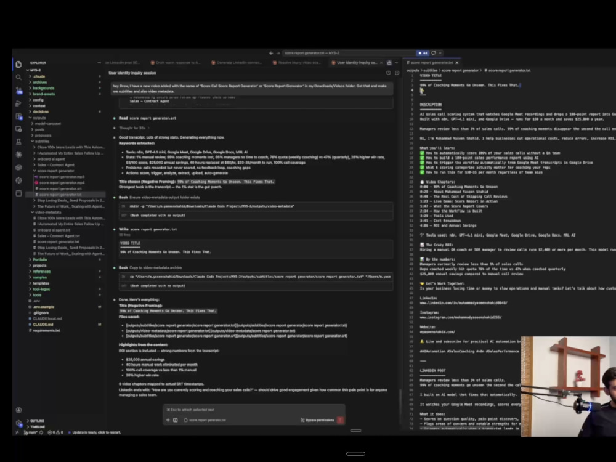
Task: Click the forward navigation arrow in title bar
Action: [278, 53]
